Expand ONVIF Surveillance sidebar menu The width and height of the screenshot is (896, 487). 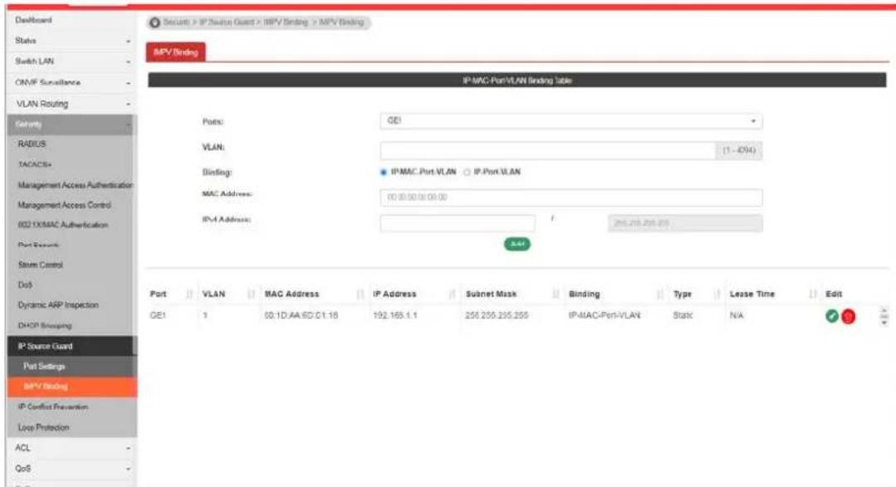click(x=71, y=83)
